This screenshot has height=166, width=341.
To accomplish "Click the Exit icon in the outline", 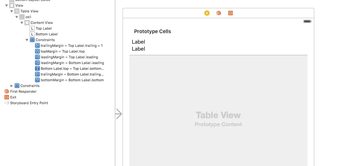I will [7, 97].
